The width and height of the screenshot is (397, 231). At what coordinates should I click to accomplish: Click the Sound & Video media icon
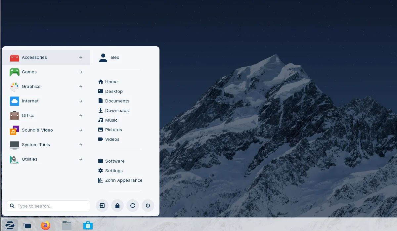[15, 130]
